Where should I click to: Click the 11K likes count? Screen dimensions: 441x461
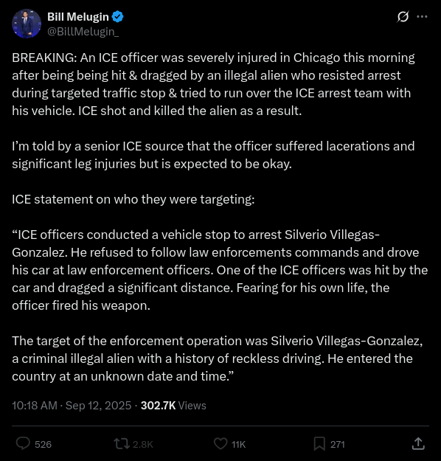coord(238,444)
